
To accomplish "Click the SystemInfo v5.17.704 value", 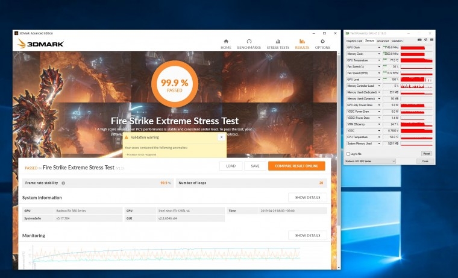I will coord(63,218).
